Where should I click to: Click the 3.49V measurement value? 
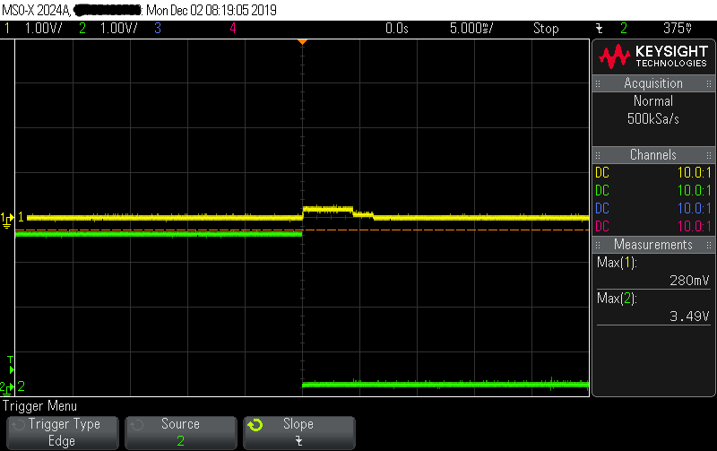point(689,317)
